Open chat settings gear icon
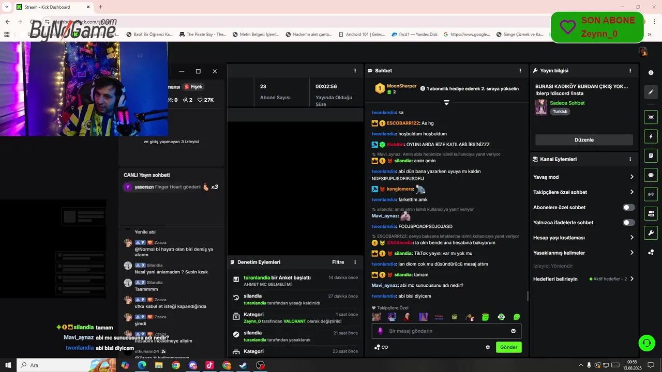The image size is (662, 372). tap(488, 347)
